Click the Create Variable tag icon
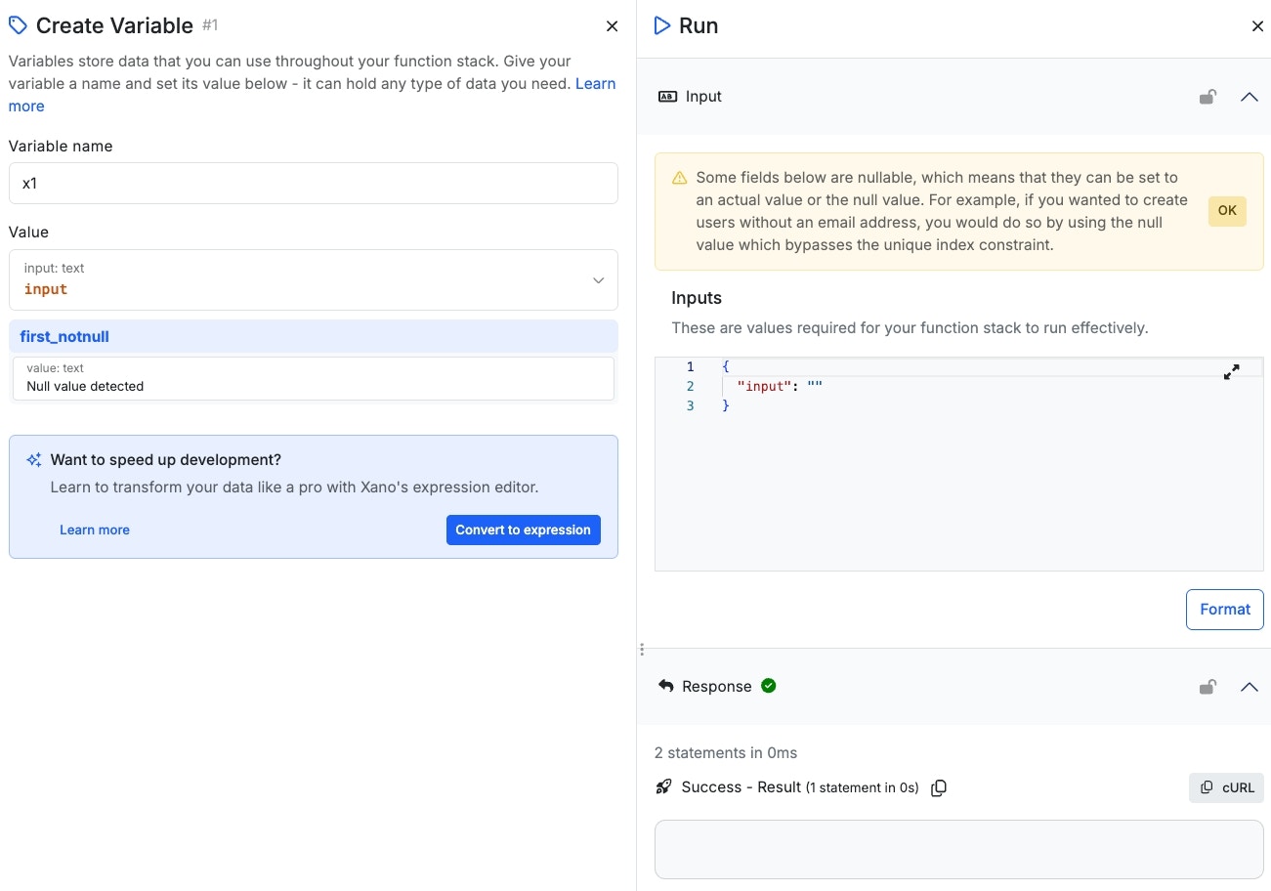This screenshot has width=1271, height=891. pyautogui.click(x=18, y=25)
